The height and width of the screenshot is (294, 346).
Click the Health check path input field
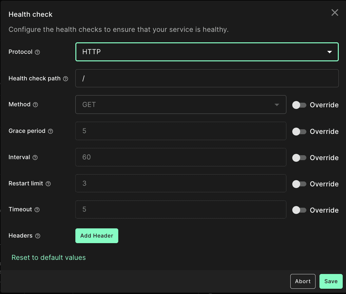tap(207, 78)
